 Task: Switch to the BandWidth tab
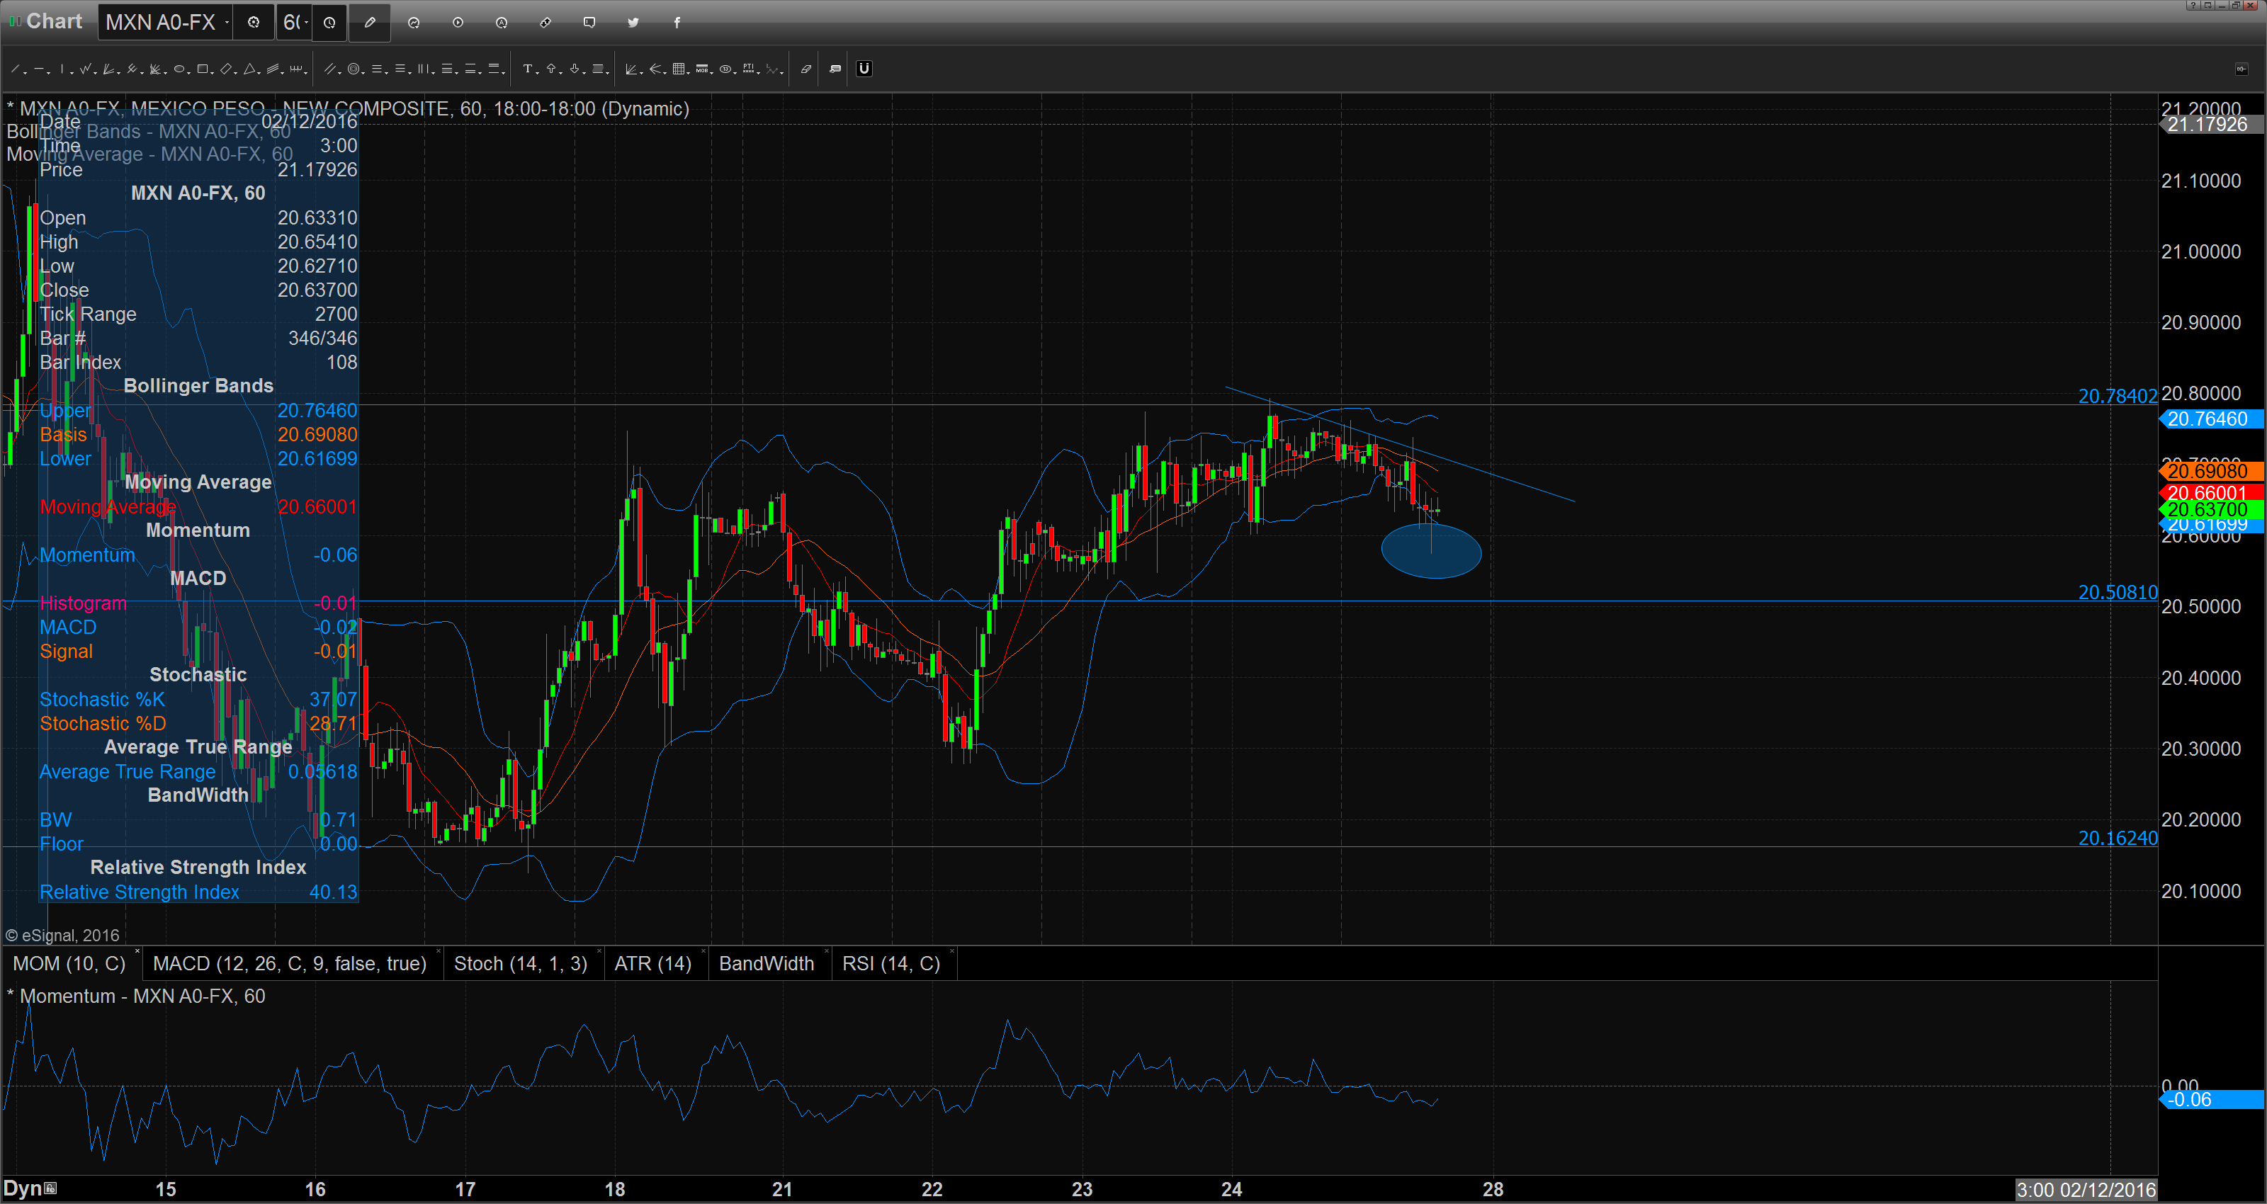coord(767,964)
